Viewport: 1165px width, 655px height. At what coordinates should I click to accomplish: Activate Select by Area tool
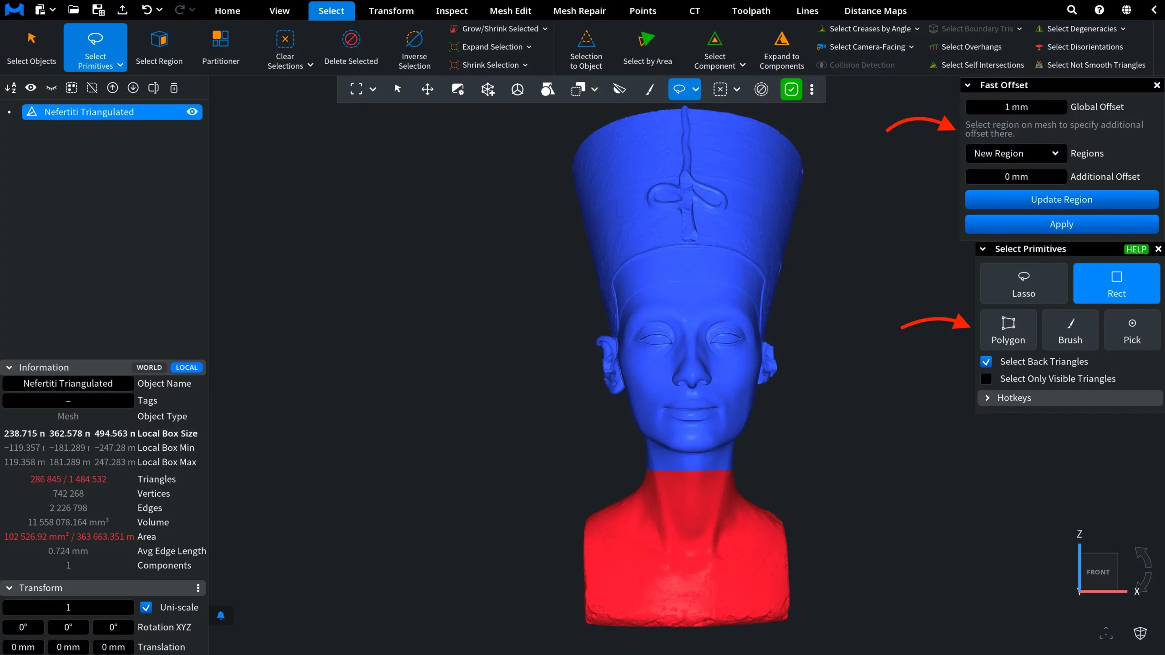pos(647,47)
